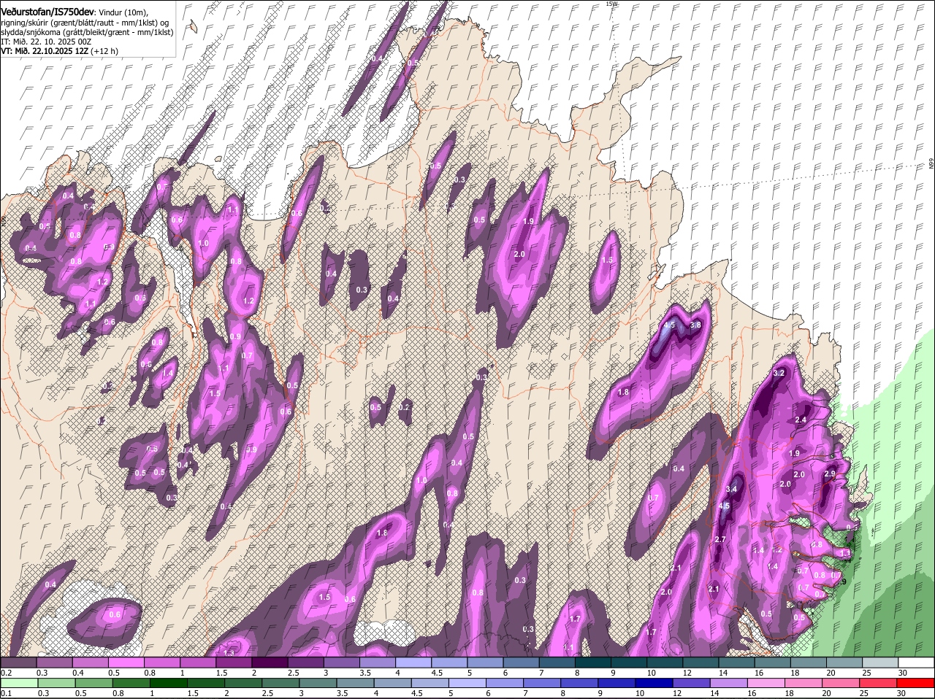This screenshot has height=699, width=935.
Task: Click the '3.5' label of the snow legend
Action: (x=365, y=672)
